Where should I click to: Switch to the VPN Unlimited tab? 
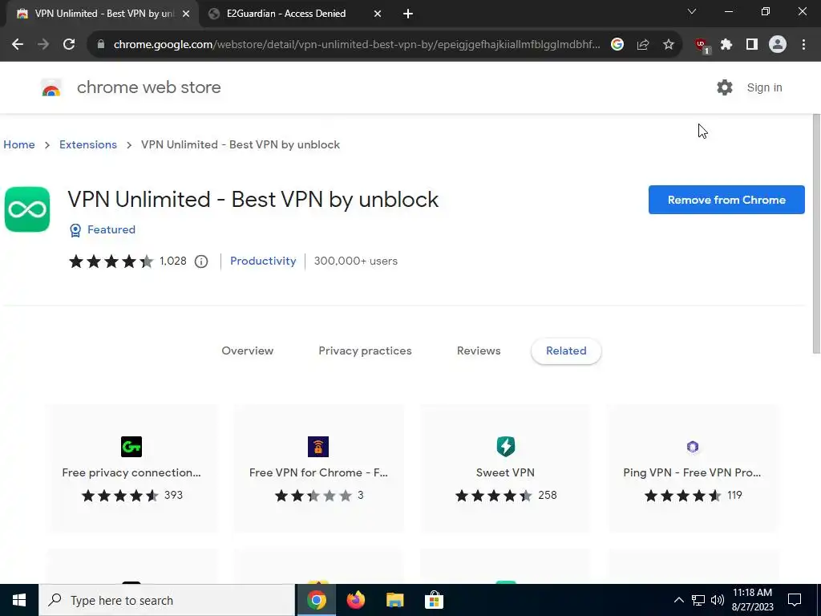pyautogui.click(x=102, y=14)
